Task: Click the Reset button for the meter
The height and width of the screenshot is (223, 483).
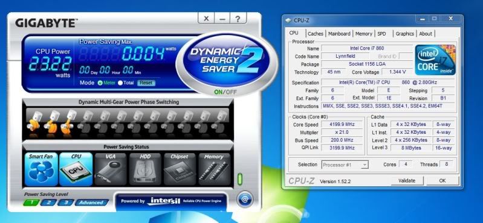Action: pos(146,83)
